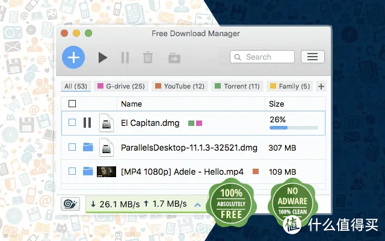This screenshot has height=241, width=385.
Task: Click the pink tag on El Capitan.dmg
Action: tap(199, 123)
